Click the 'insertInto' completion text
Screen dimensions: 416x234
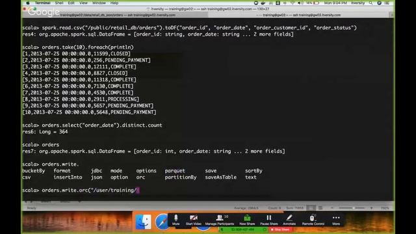click(68, 177)
